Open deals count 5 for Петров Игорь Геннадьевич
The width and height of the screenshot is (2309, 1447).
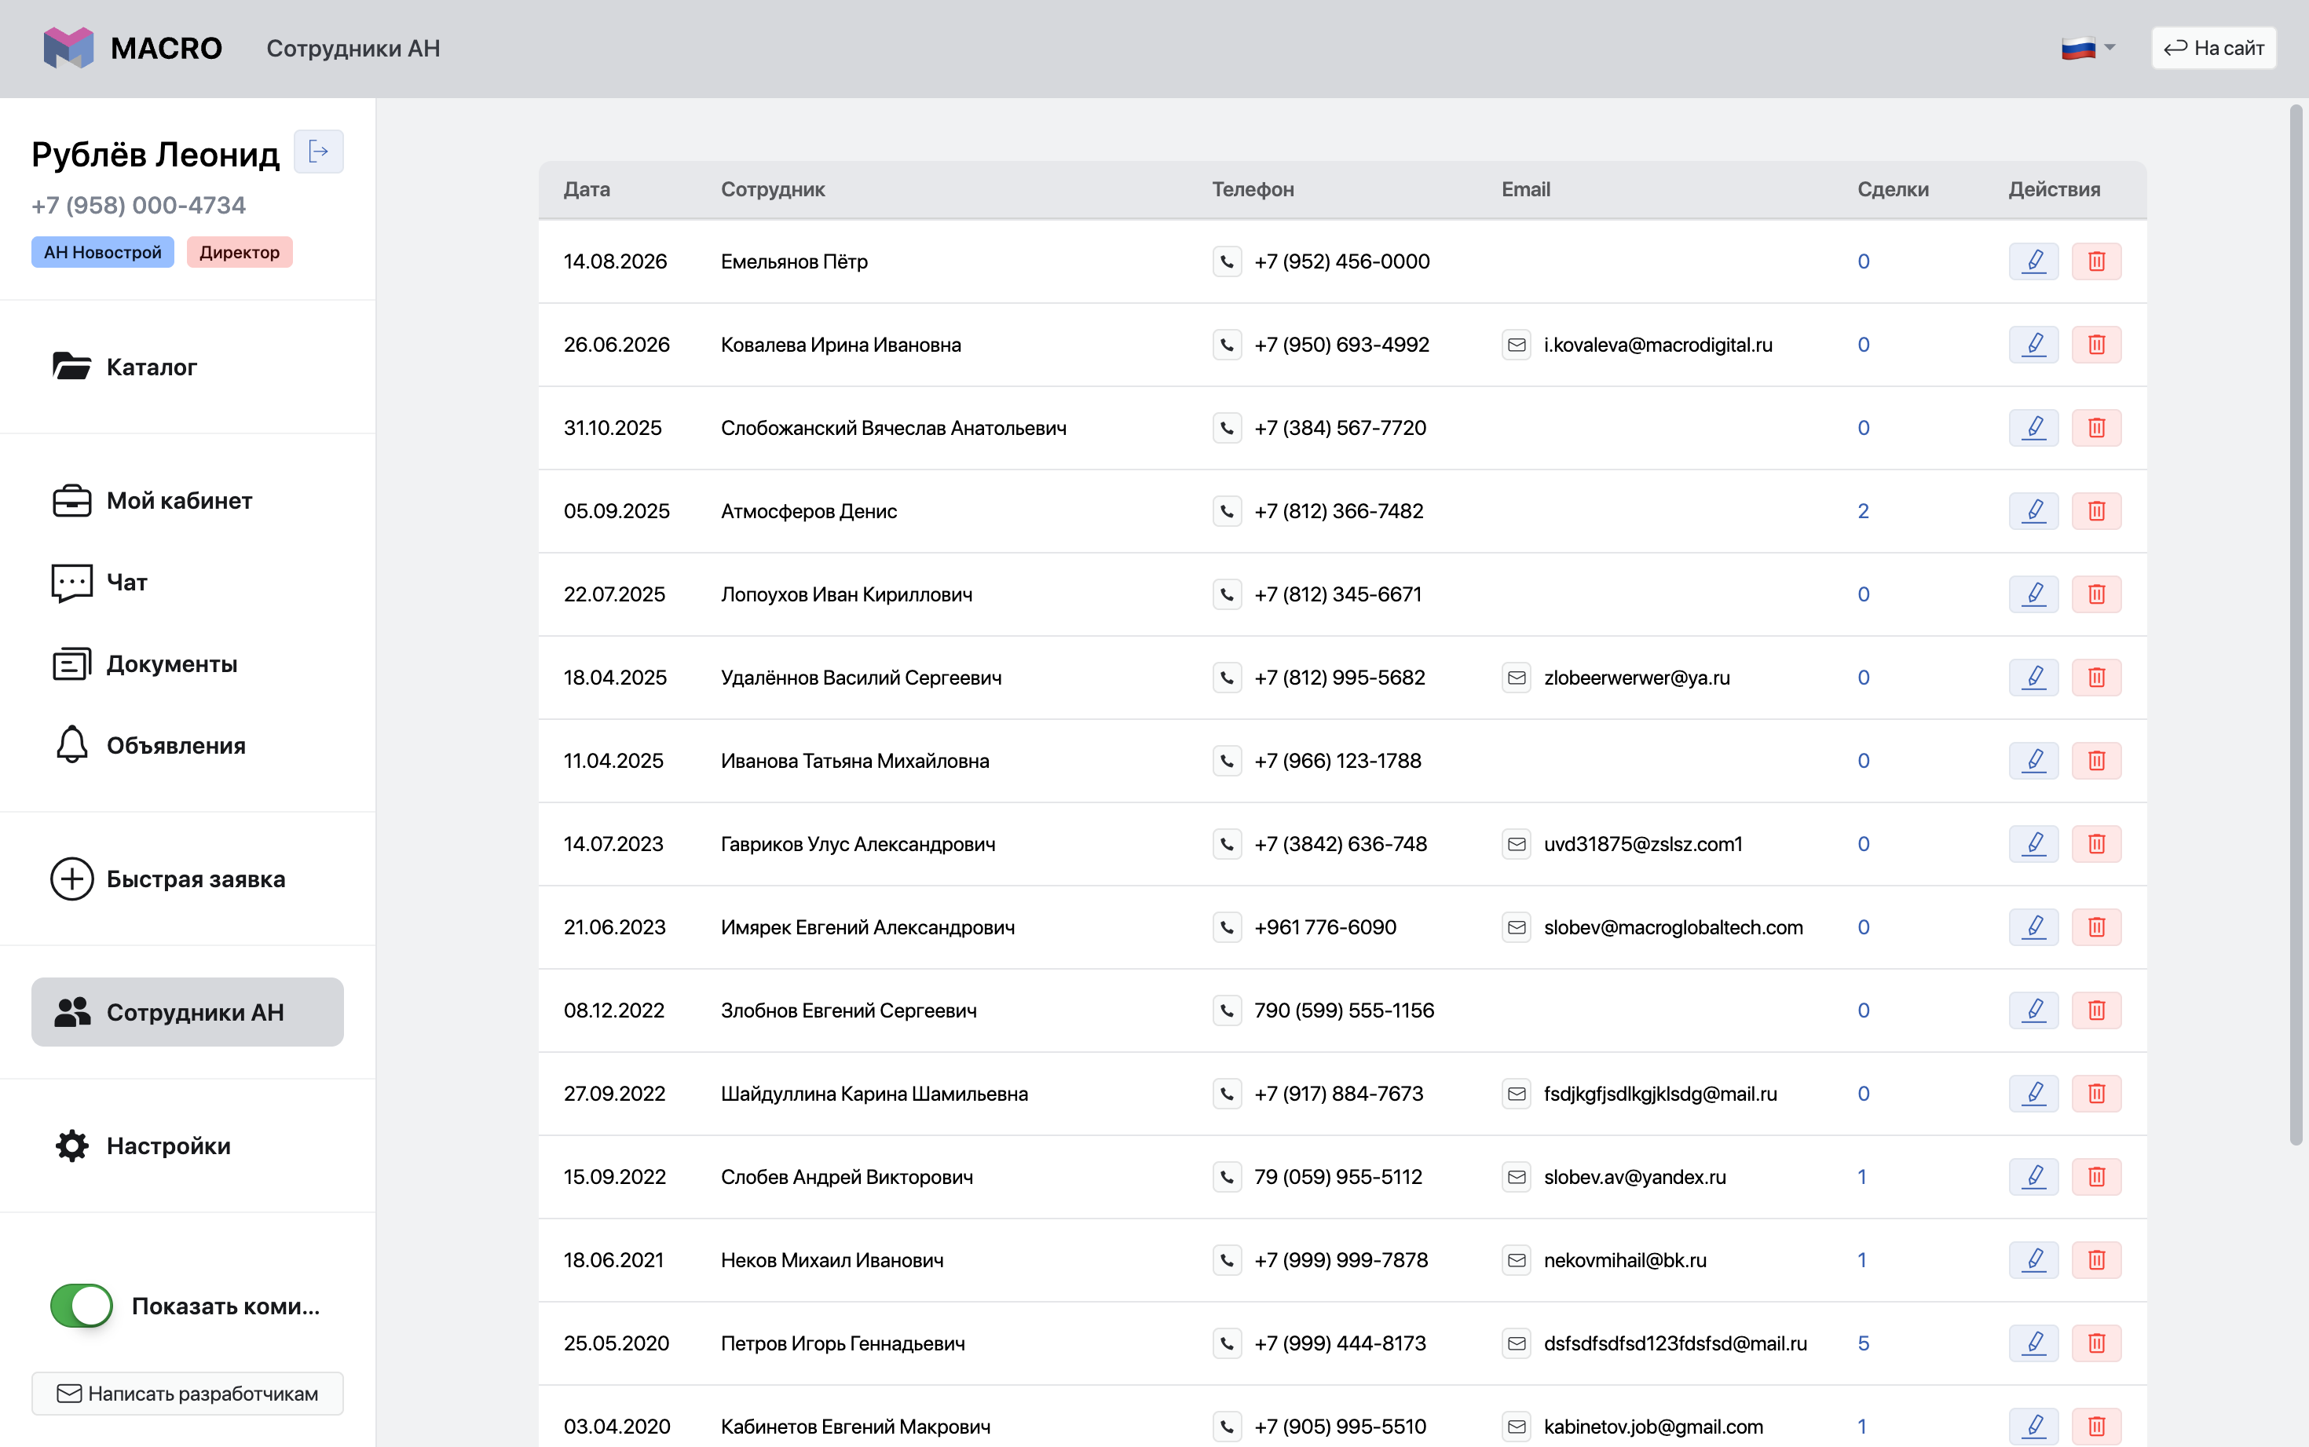1863,1343
